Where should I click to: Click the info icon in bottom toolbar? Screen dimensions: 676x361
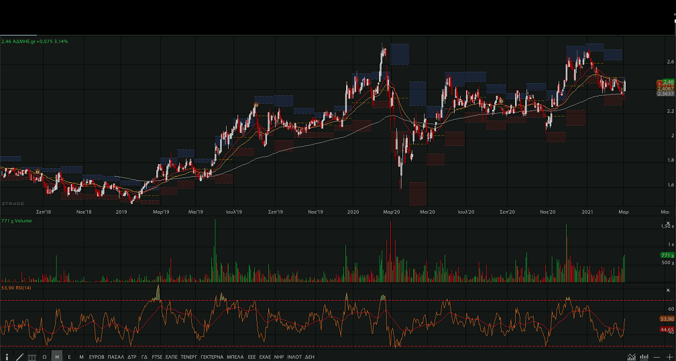7,357
